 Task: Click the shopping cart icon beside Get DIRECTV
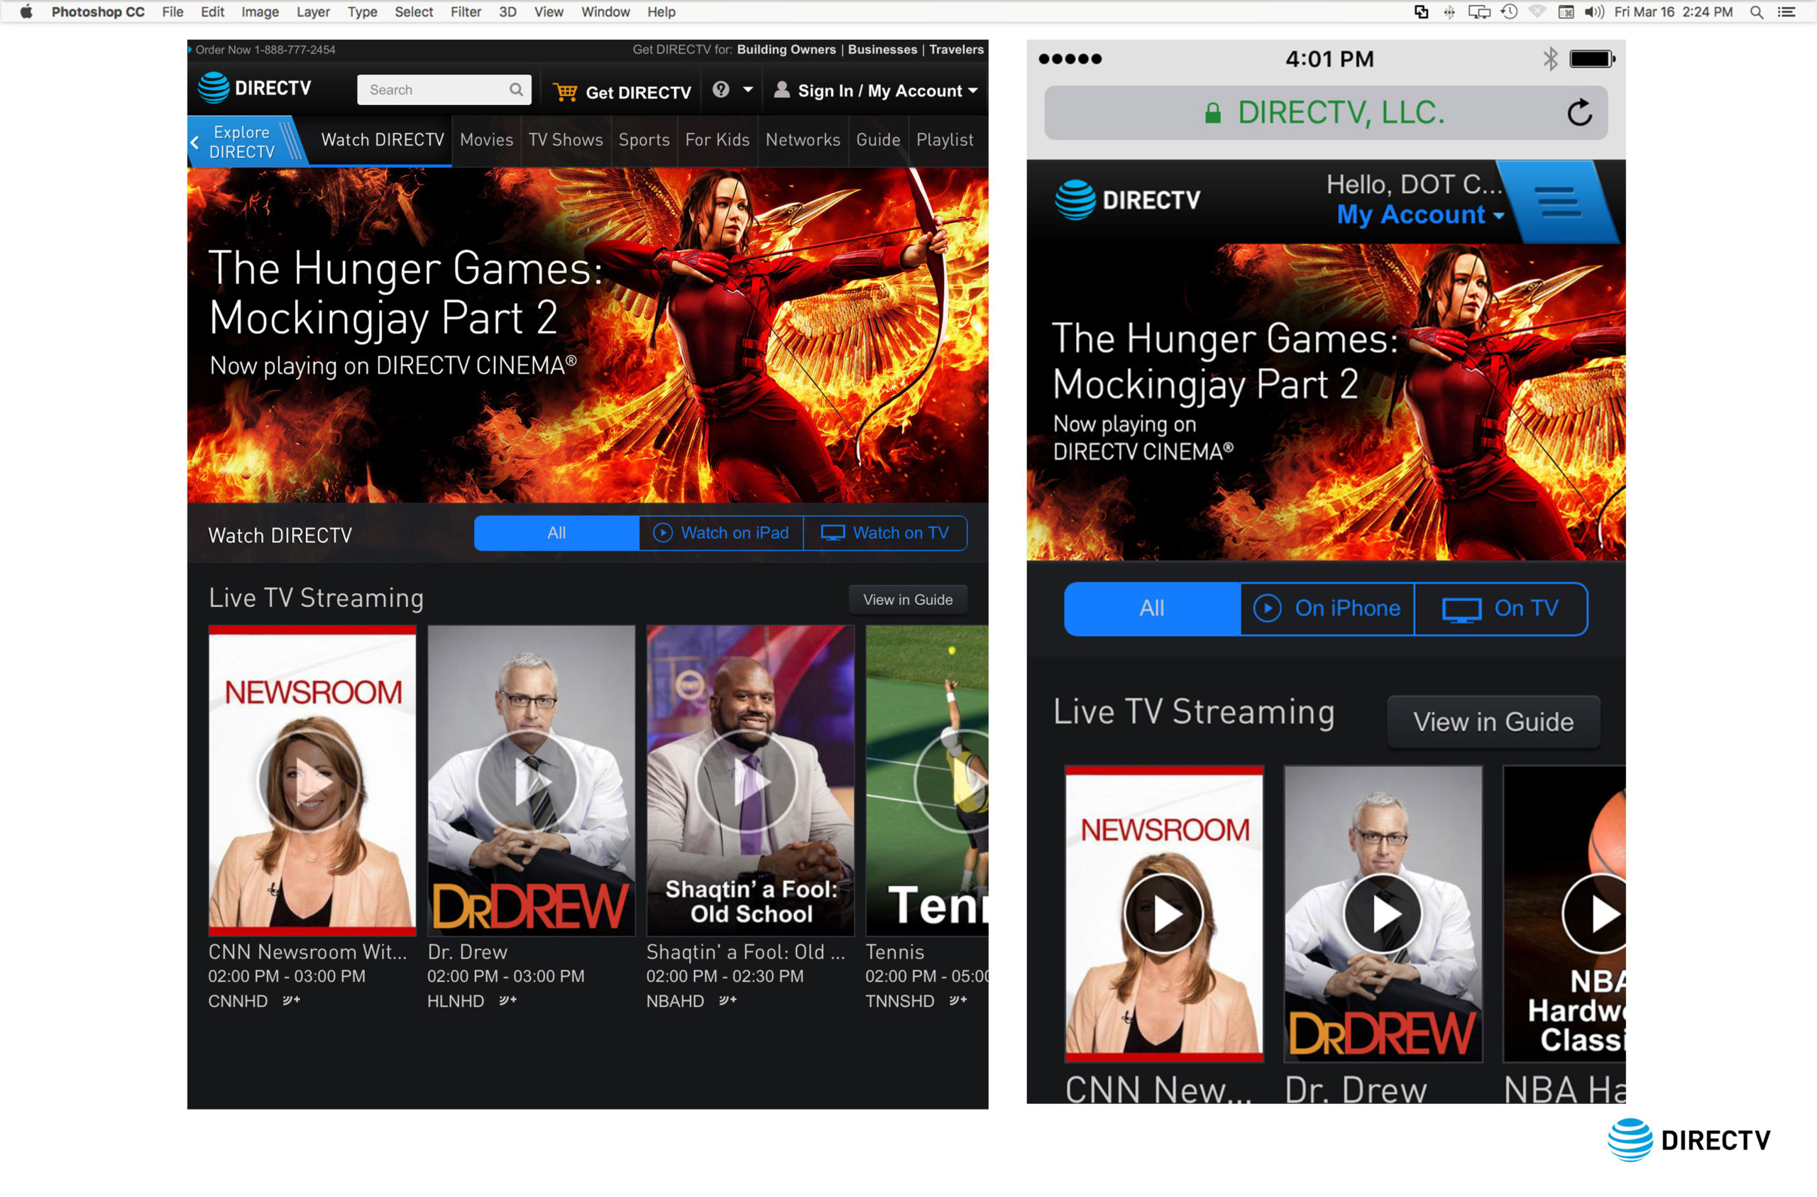click(565, 92)
